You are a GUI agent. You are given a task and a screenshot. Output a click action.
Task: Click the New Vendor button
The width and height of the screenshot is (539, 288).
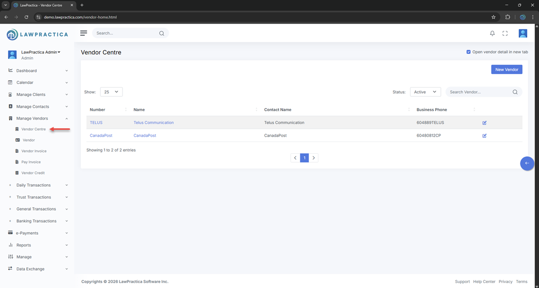(506, 70)
